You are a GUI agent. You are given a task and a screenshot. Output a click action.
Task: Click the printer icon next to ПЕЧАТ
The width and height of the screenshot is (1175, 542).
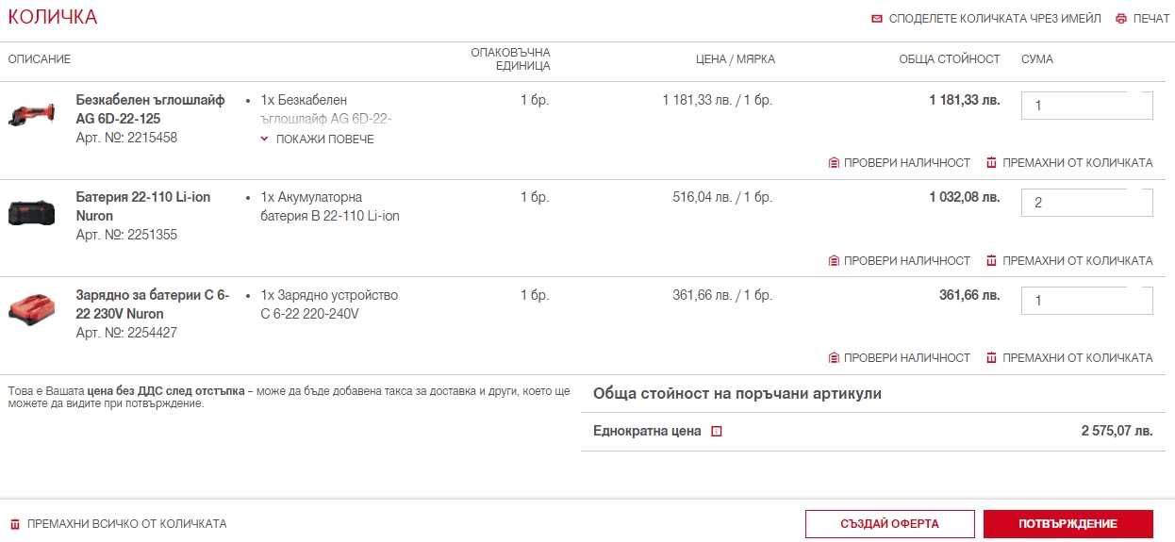point(1121,19)
